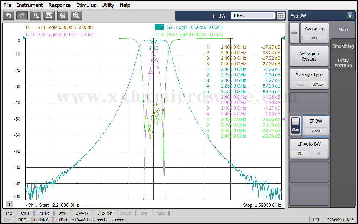The height and width of the screenshot is (224, 358).
Task: Open the File menu
Action: tap(8, 5)
